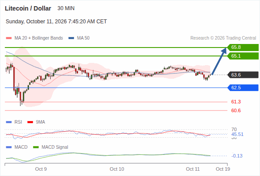This screenshot has height=176, width=260.
Task: Click the Research © 2026 Trading Central credit
Action: 223,38
